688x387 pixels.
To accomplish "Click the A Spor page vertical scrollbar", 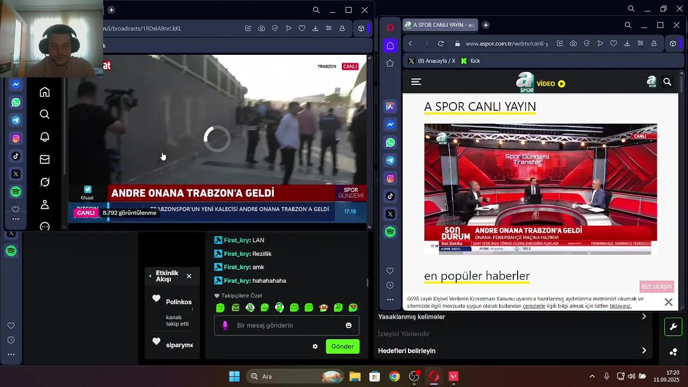I will (681, 190).
